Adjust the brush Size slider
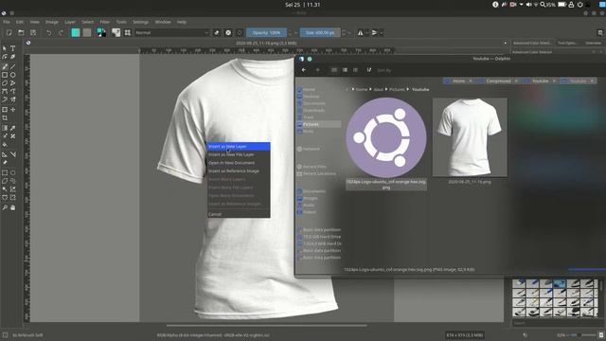This screenshot has width=606, height=341. click(x=320, y=33)
